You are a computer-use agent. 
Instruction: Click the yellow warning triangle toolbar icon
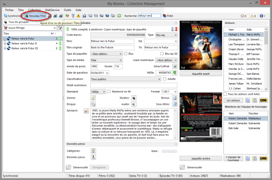coord(78,16)
